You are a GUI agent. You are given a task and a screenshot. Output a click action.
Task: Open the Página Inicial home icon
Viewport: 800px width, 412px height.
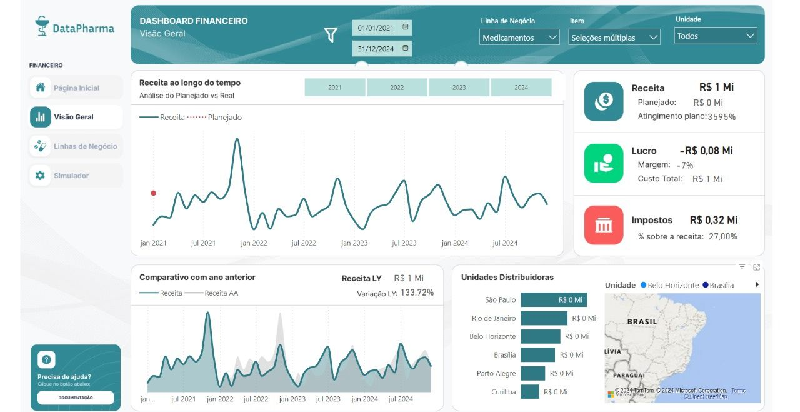(x=41, y=88)
